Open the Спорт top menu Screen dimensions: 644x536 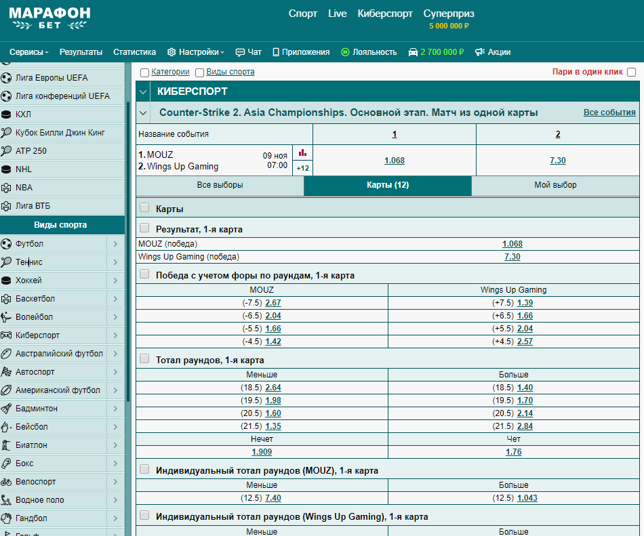[303, 14]
